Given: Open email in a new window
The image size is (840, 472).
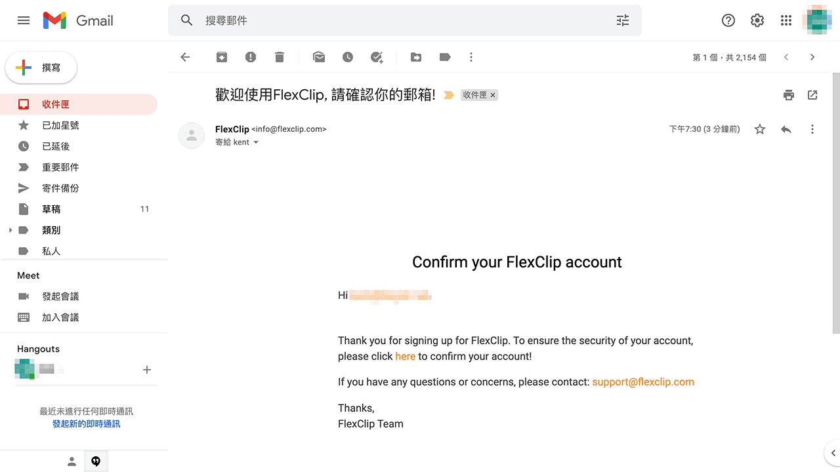Looking at the screenshot, I should (x=812, y=95).
